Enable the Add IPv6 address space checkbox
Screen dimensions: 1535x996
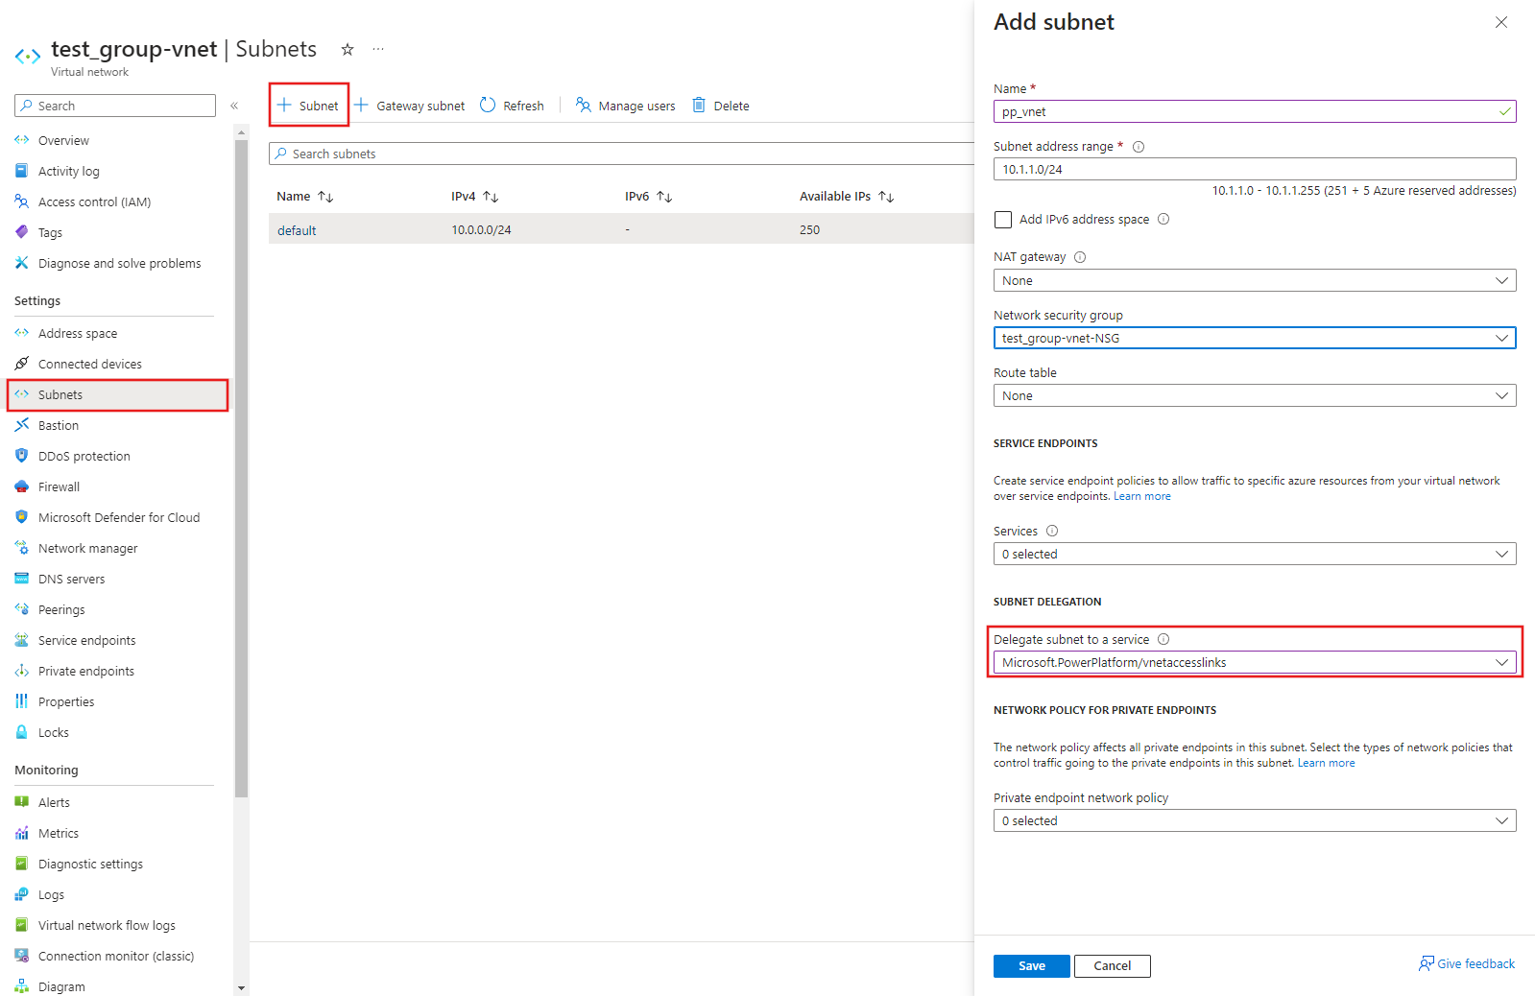[1003, 220]
